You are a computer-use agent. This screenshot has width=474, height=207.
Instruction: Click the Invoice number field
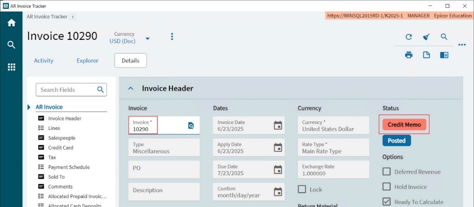pyautogui.click(x=164, y=125)
